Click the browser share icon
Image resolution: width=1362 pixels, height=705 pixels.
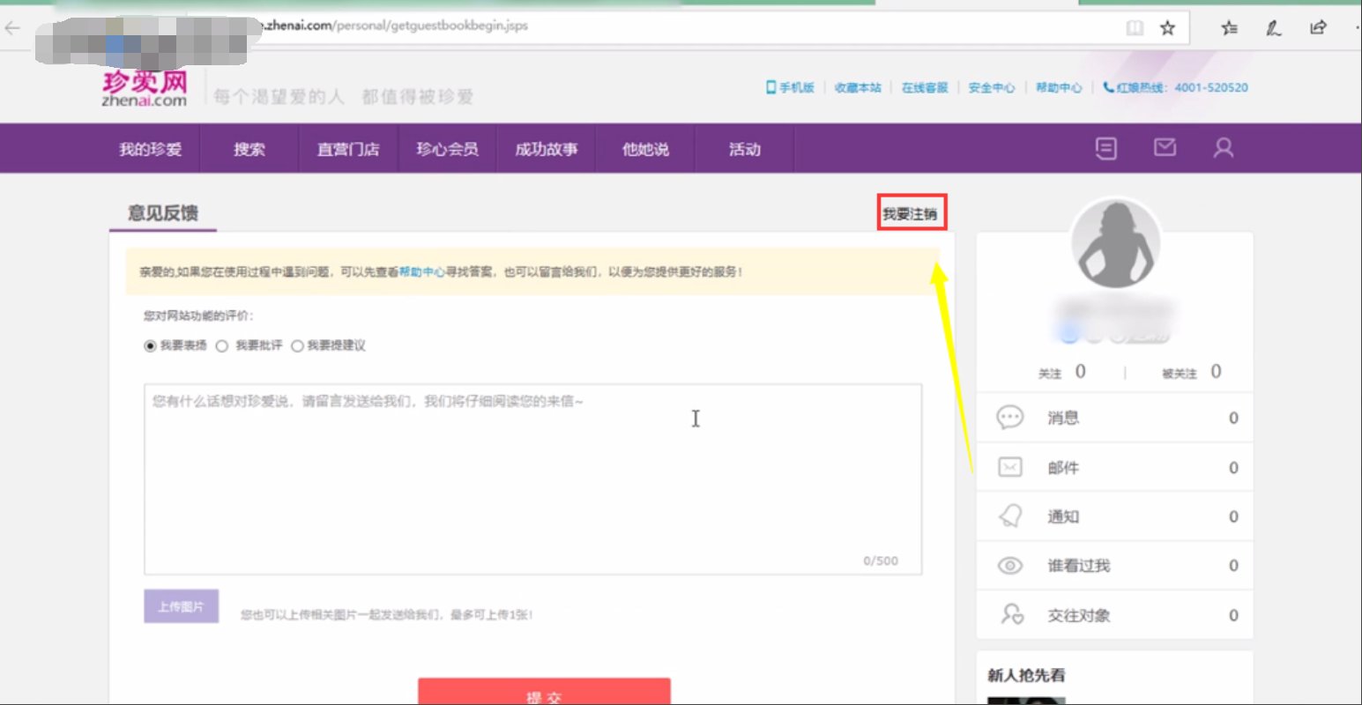coord(1317,27)
